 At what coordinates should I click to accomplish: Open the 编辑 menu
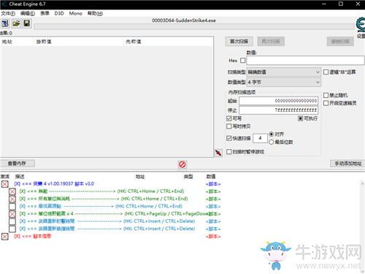28,13
